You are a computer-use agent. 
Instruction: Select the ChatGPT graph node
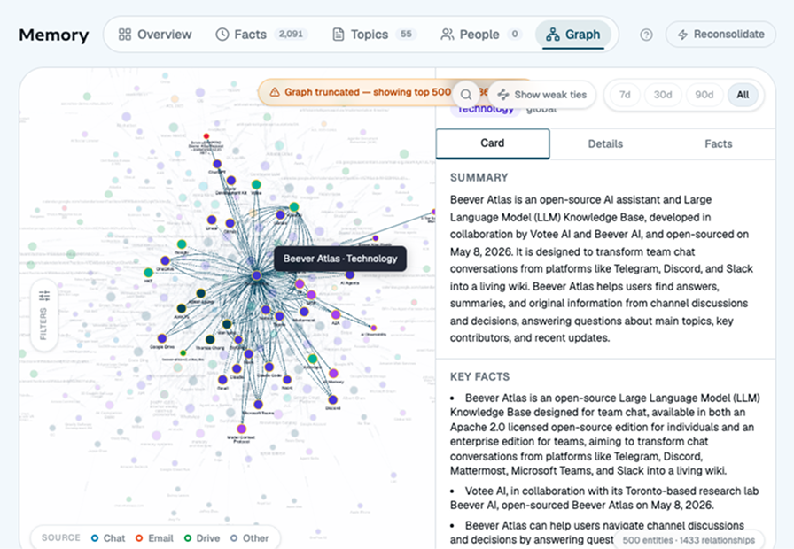[x=217, y=164]
